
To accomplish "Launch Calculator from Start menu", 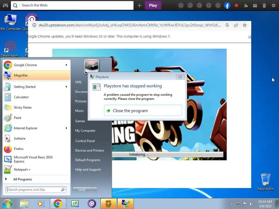I will [x=37, y=97].
